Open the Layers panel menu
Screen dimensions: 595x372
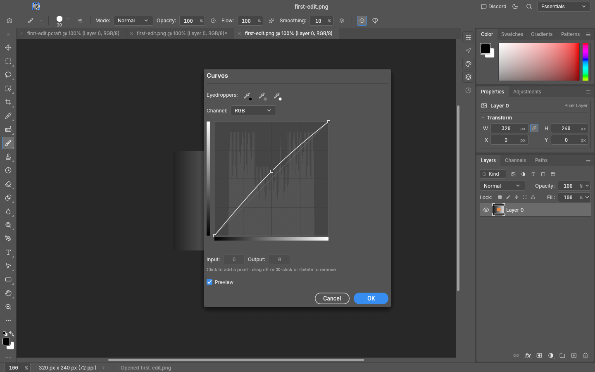[588, 160]
